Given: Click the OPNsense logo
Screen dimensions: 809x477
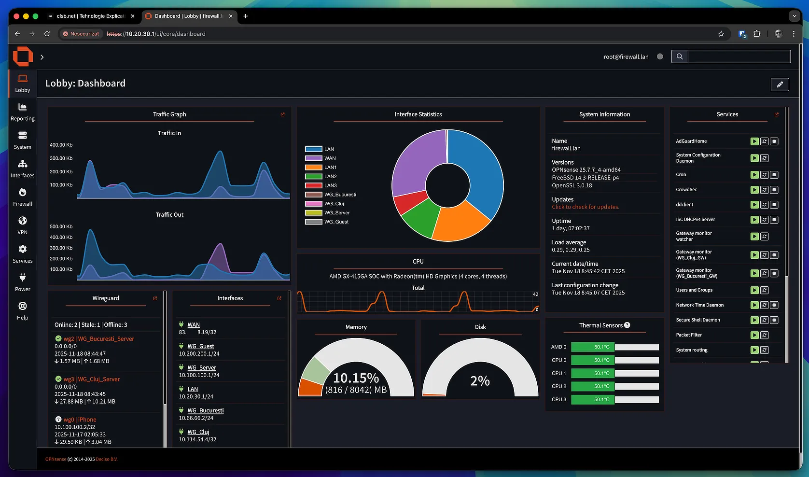Looking at the screenshot, I should point(22,56).
